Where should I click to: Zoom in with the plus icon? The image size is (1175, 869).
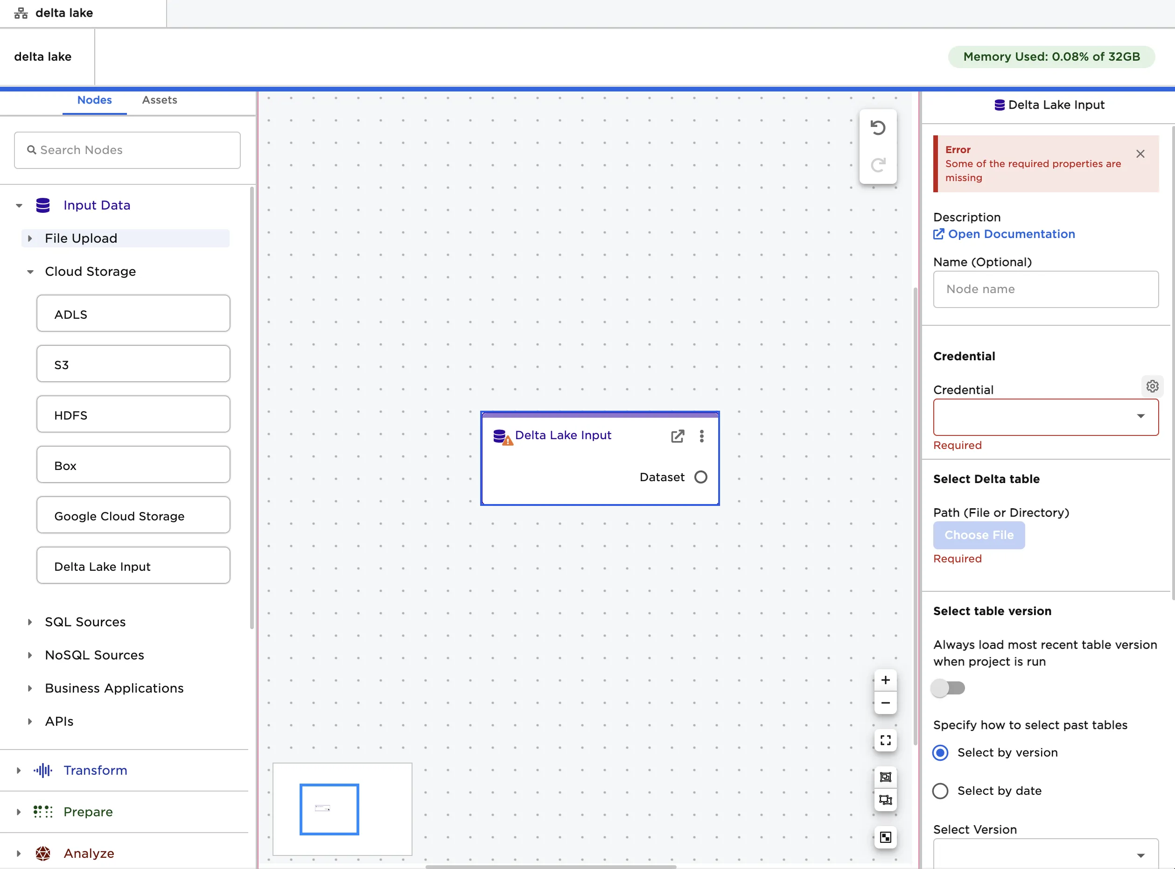click(885, 680)
